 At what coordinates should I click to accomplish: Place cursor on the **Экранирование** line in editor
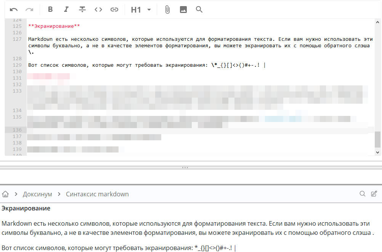point(54,26)
